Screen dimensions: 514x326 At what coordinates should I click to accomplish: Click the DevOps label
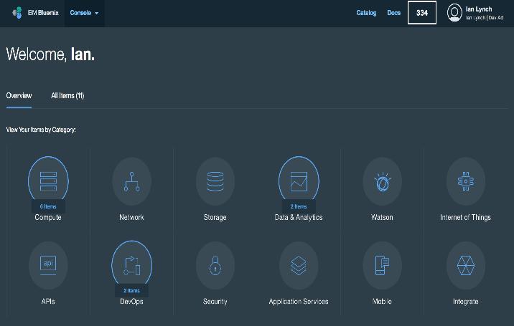131,302
